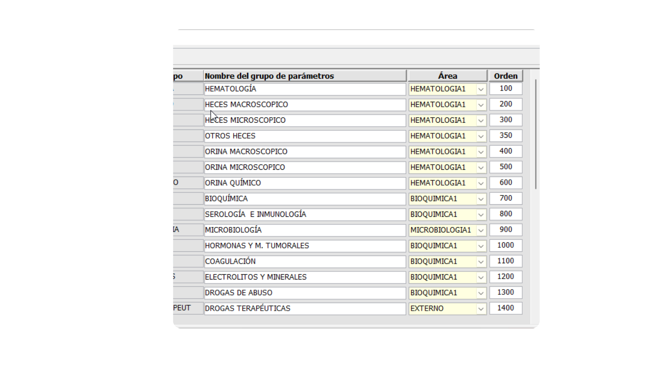Screen dimensions: 665x374
Task: Open the Área dropdown for HEMATOLOGÍA row
Action: pyautogui.click(x=481, y=89)
